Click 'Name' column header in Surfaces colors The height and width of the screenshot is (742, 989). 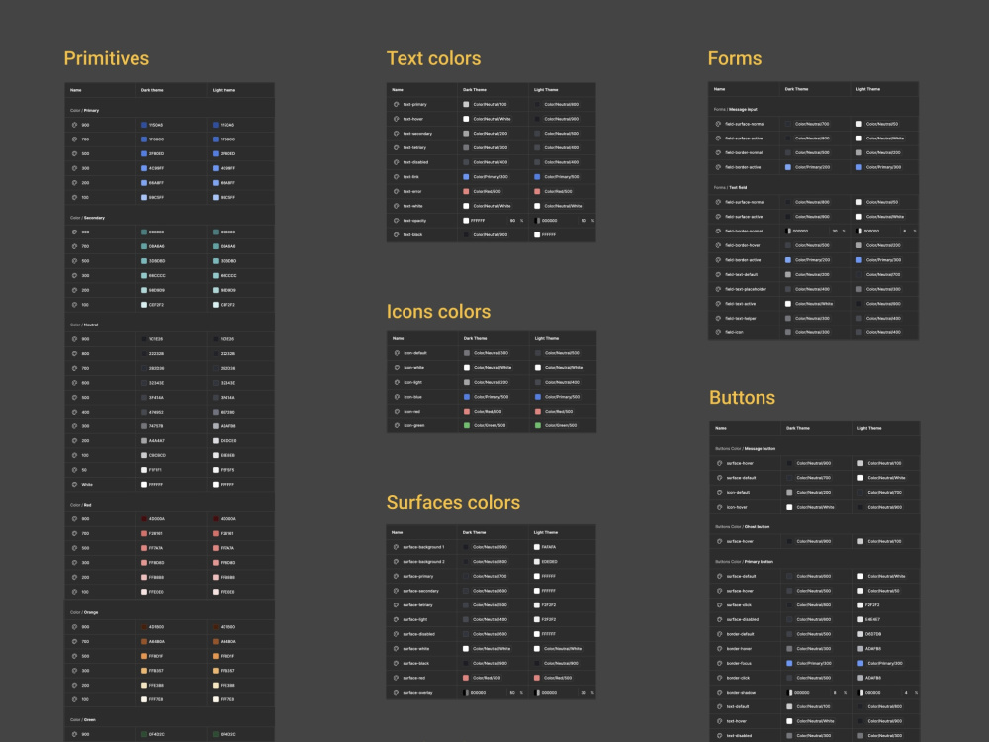tap(398, 532)
